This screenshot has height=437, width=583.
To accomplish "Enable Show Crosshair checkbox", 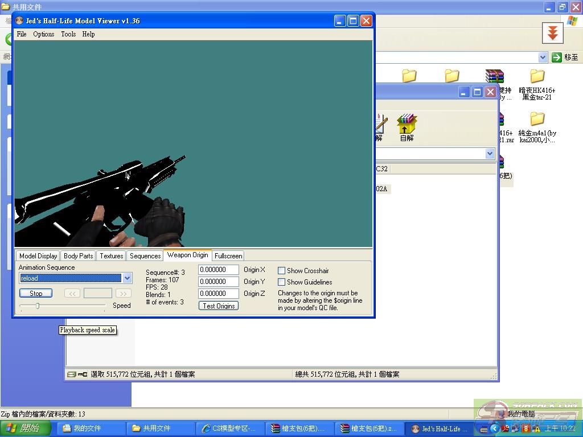I will point(281,271).
